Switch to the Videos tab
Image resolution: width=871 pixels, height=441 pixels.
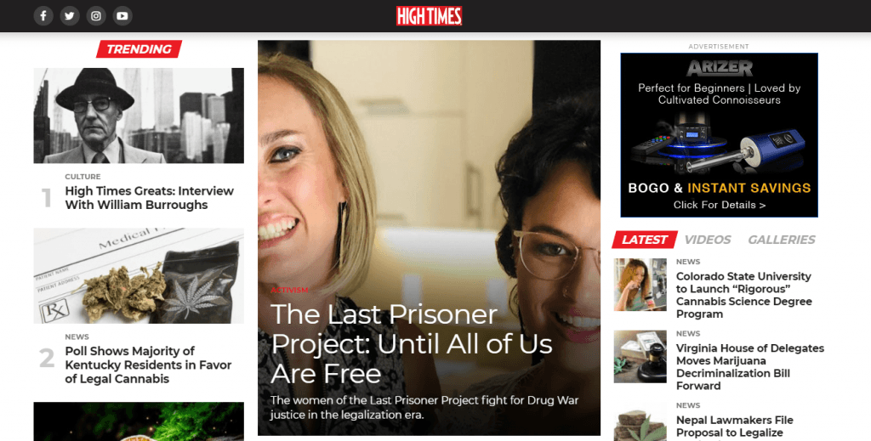click(x=707, y=240)
